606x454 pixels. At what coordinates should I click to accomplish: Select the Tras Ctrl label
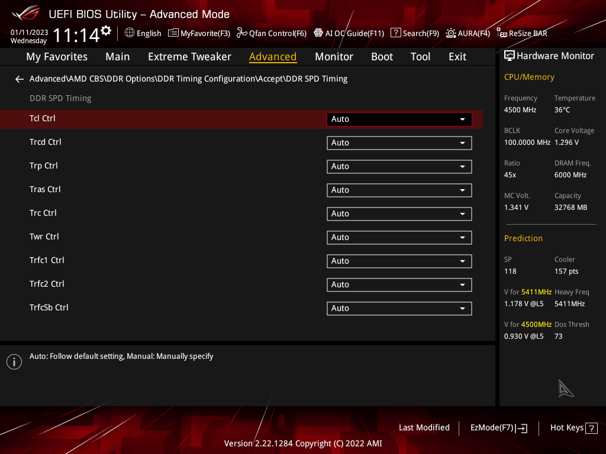point(45,190)
